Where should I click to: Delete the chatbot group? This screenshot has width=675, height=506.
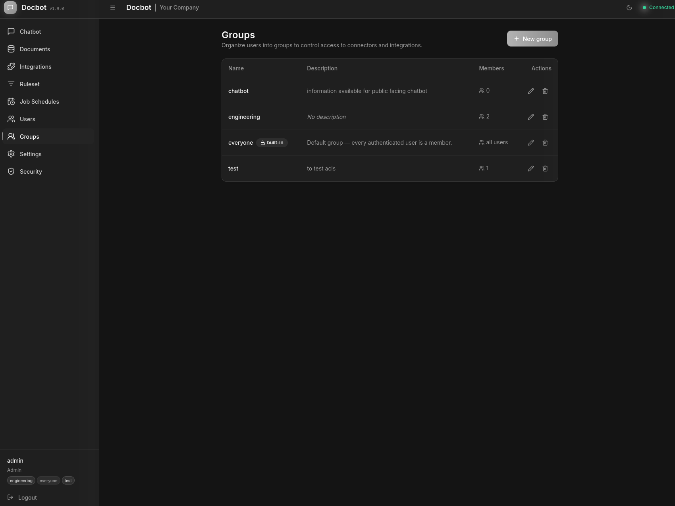point(545,91)
